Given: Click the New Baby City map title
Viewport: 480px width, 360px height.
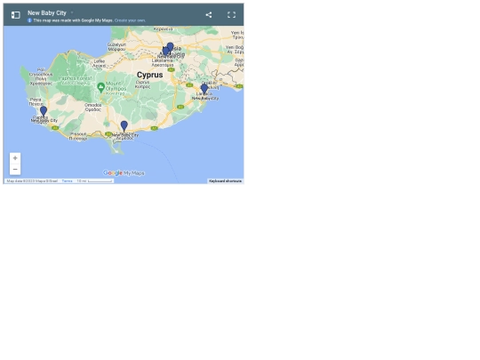Looking at the screenshot, I should [x=47, y=12].
